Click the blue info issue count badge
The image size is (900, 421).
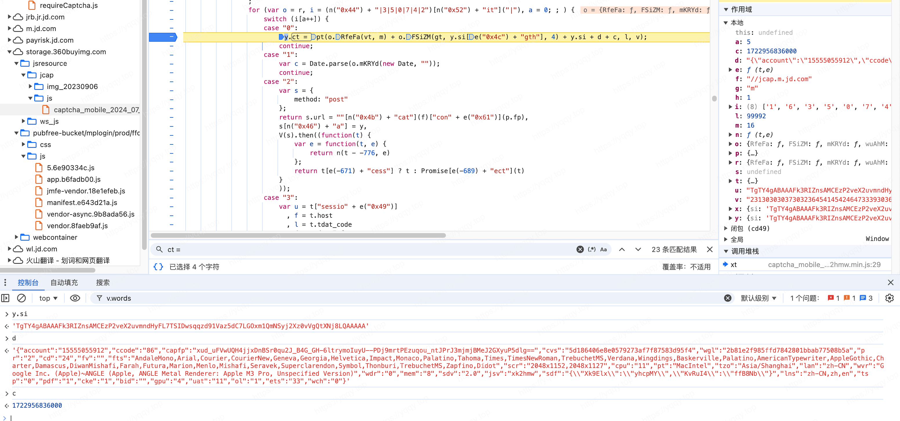click(866, 298)
